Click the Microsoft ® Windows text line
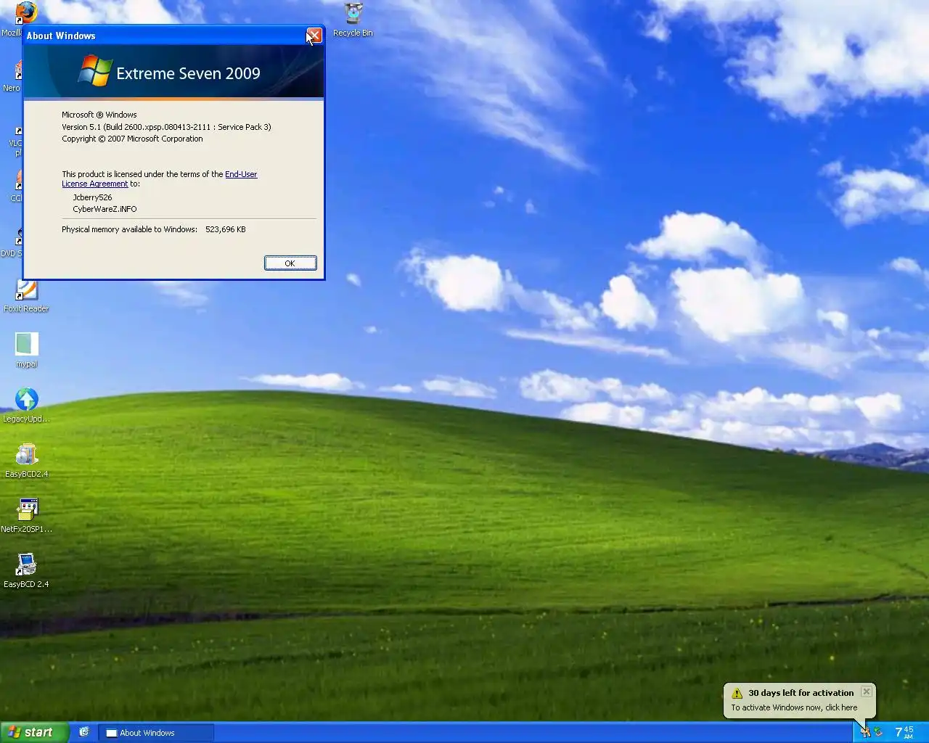 point(99,115)
